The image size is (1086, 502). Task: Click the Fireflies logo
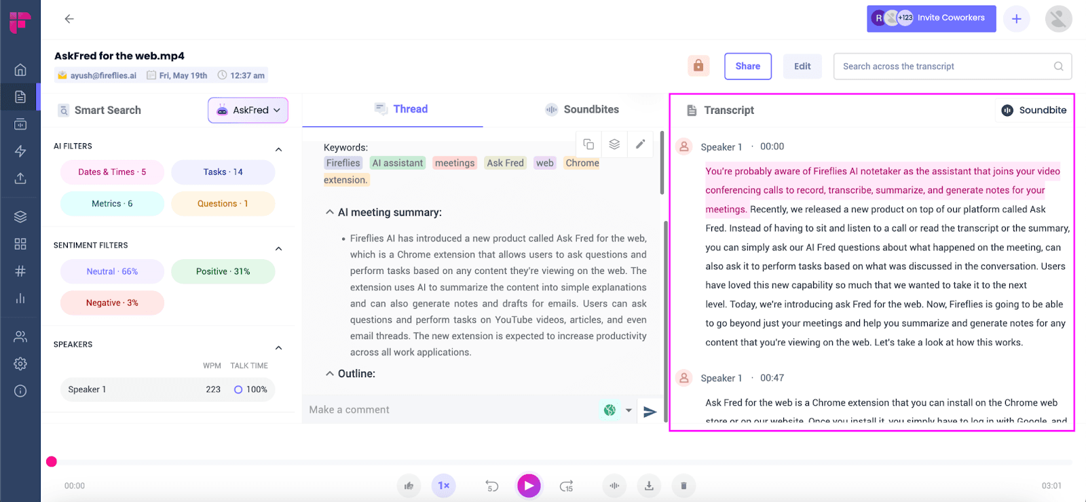20,22
